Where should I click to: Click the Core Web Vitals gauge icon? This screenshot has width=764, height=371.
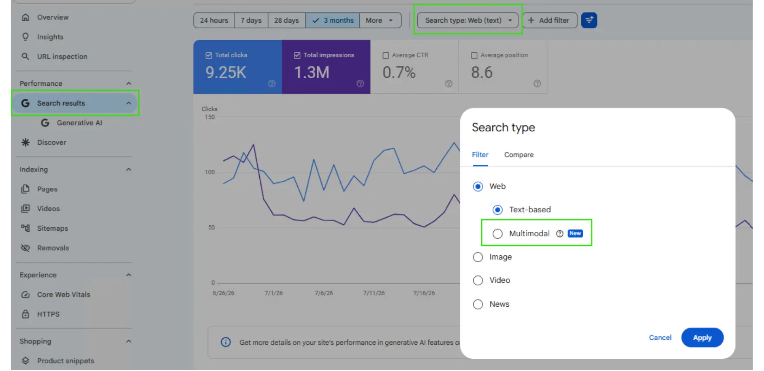[x=26, y=295]
